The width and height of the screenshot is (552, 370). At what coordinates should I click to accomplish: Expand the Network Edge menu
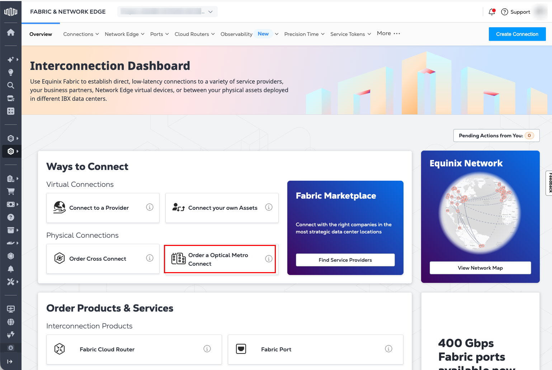(x=124, y=34)
